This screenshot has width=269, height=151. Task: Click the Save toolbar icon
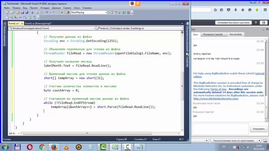[x=22, y=13]
